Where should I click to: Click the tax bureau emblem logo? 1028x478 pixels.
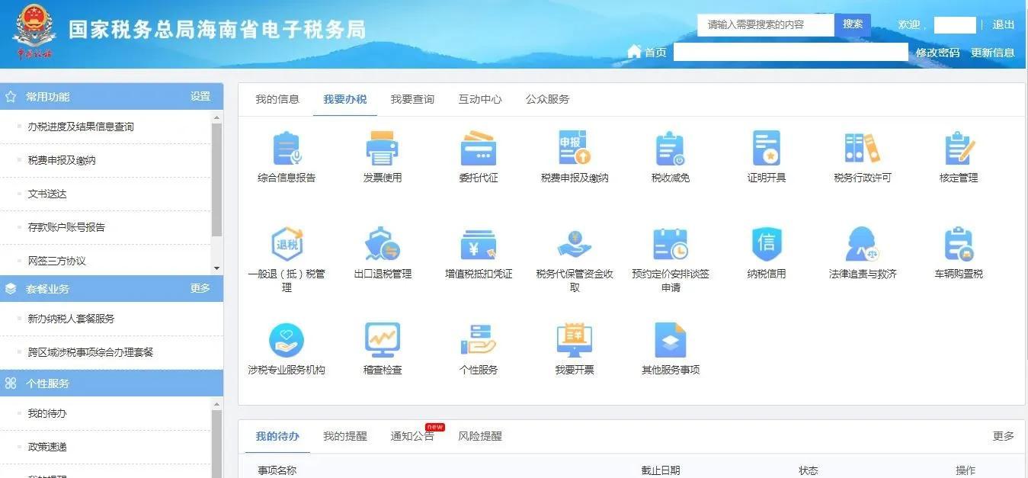coord(34,32)
